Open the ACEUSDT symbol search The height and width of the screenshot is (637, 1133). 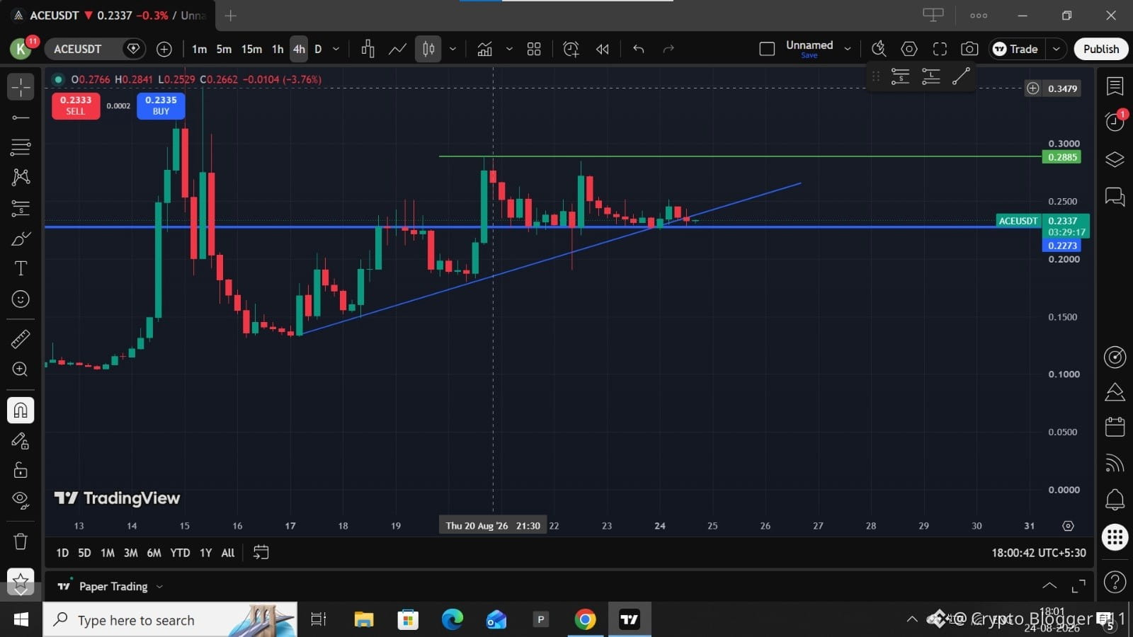pos(78,49)
